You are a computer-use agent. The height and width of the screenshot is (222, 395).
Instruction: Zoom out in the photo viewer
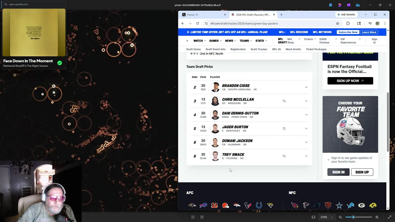tap(340, 217)
